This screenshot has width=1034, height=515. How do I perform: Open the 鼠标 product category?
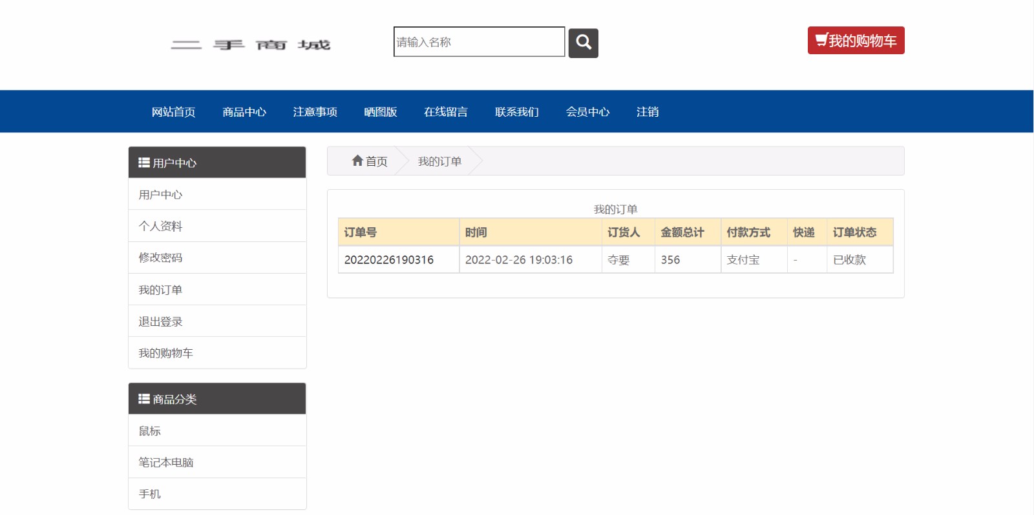click(x=149, y=430)
